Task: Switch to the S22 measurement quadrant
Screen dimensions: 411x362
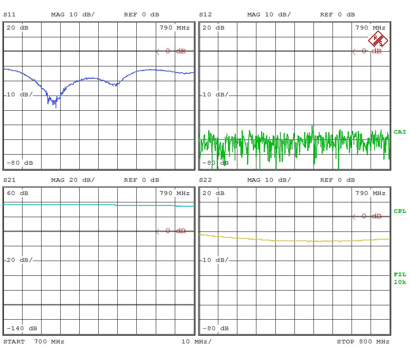Action: point(294,260)
